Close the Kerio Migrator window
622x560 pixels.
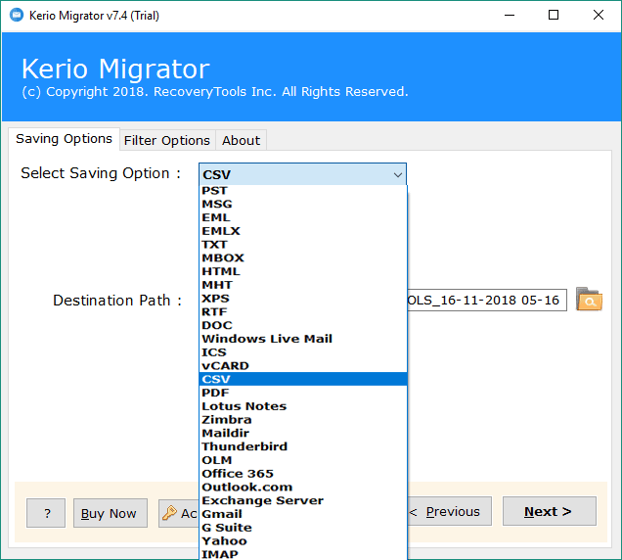tap(599, 16)
